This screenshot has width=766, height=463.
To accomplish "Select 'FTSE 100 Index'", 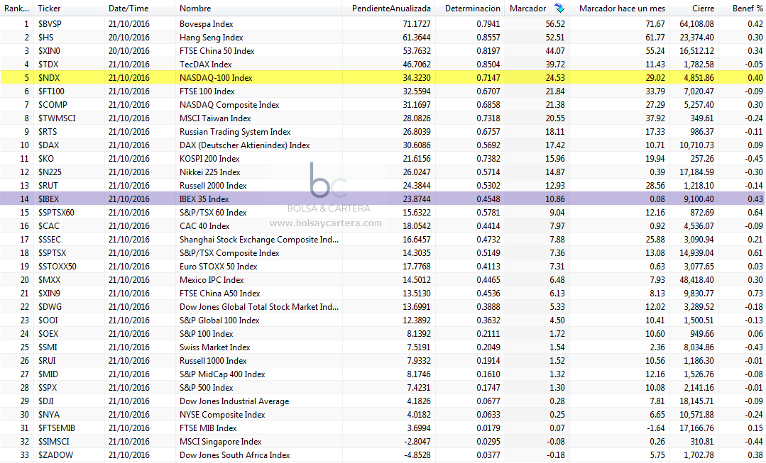I will coord(207,91).
